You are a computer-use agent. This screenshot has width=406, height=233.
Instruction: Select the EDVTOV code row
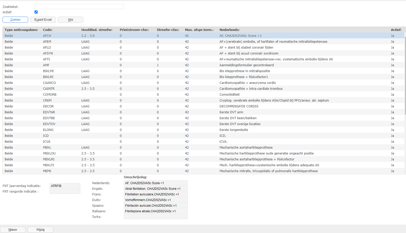[x=204, y=124]
